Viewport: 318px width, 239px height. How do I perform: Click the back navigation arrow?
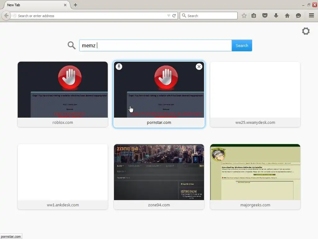point(6,16)
